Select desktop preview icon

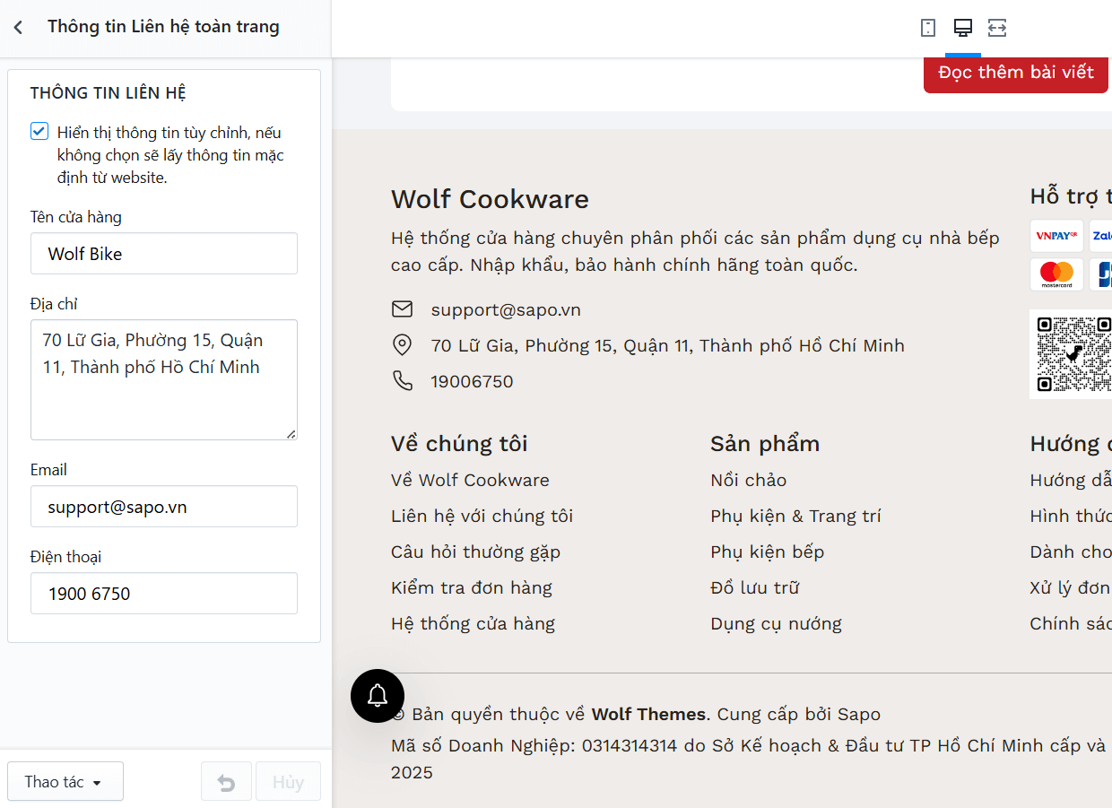pyautogui.click(x=963, y=28)
